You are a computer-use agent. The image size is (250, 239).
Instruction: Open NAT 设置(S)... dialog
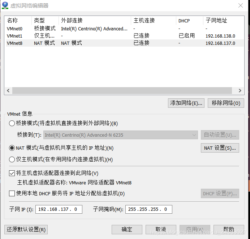[x=220, y=148]
